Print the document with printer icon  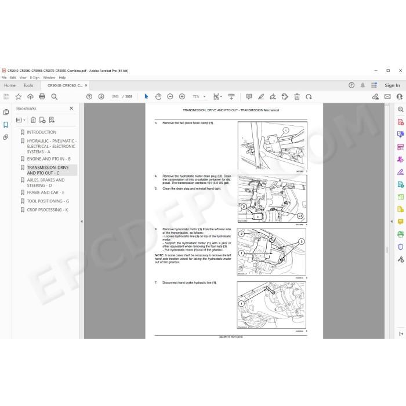tap(42, 97)
